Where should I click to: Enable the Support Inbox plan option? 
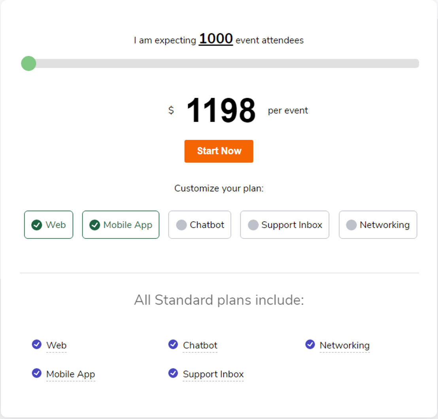tap(285, 225)
